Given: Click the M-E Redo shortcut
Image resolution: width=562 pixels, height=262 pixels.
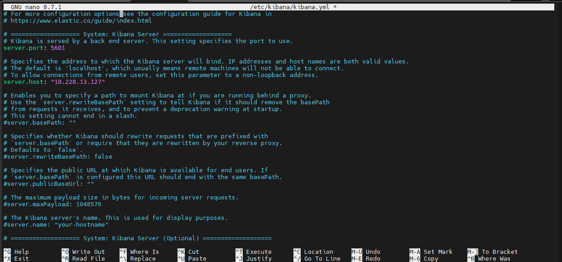Looking at the screenshot, I should coord(366,259).
